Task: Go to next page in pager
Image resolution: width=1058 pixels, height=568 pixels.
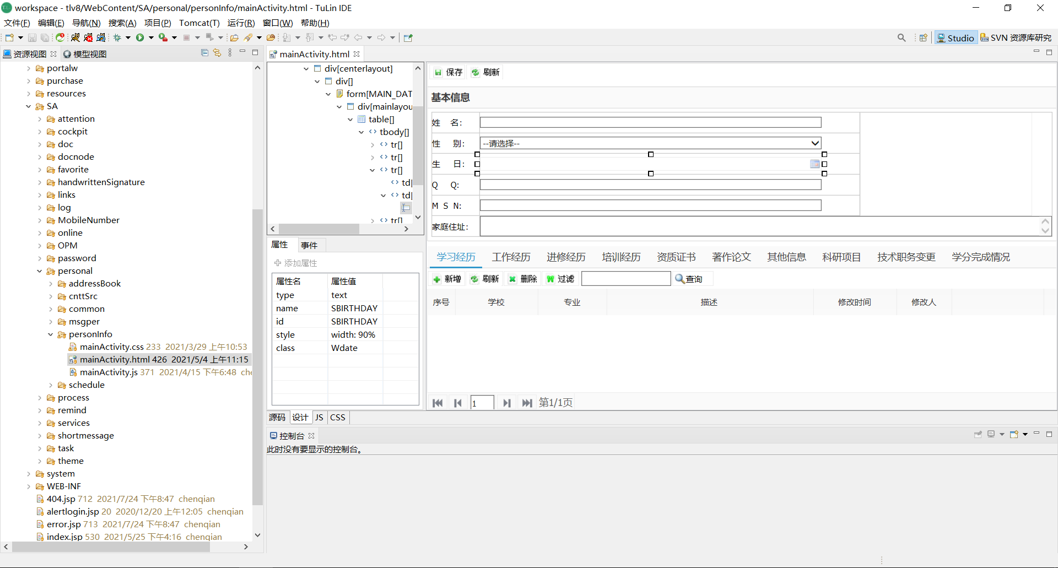Action: pos(507,403)
